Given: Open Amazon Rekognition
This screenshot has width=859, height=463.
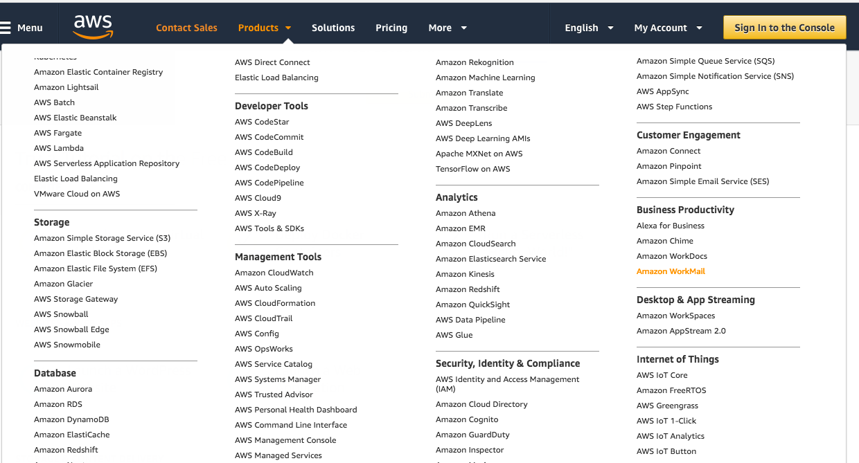Looking at the screenshot, I should click(475, 62).
